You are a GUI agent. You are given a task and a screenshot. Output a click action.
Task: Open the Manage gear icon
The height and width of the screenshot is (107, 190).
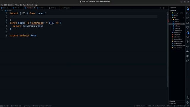tap(188, 103)
